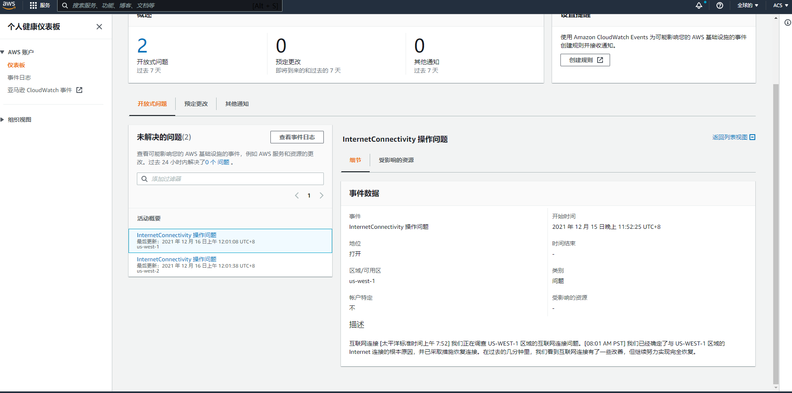Go to the next page of issues
This screenshot has width=792, height=393.
321,195
